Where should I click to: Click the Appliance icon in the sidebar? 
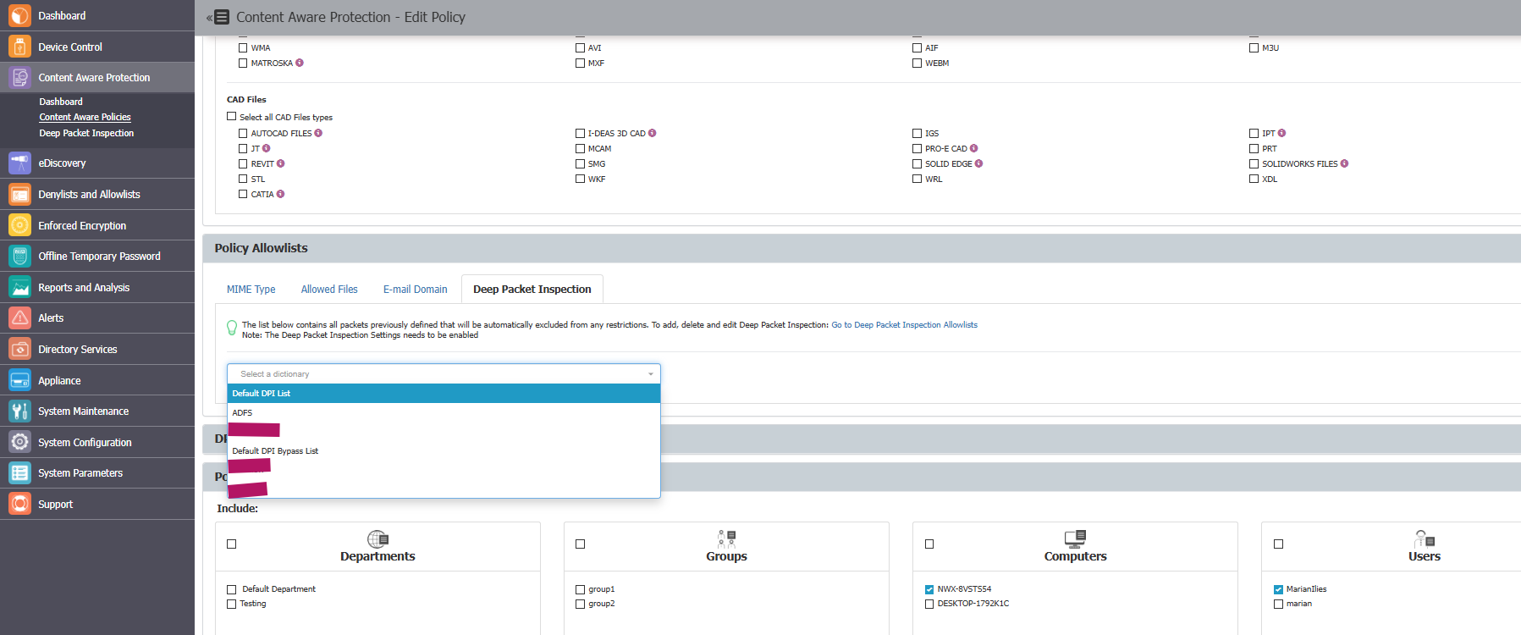[x=19, y=380]
